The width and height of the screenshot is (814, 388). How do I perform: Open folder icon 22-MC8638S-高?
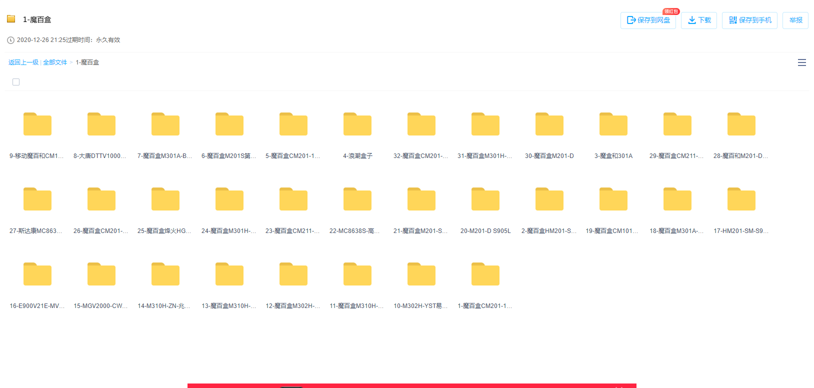(357, 199)
